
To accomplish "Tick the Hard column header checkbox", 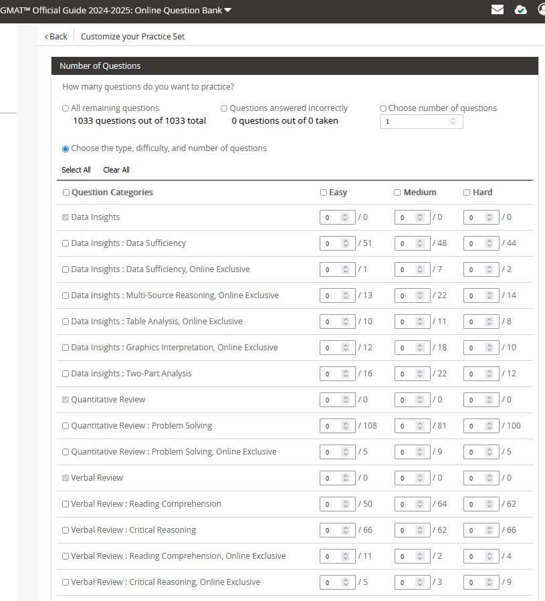I will point(467,193).
